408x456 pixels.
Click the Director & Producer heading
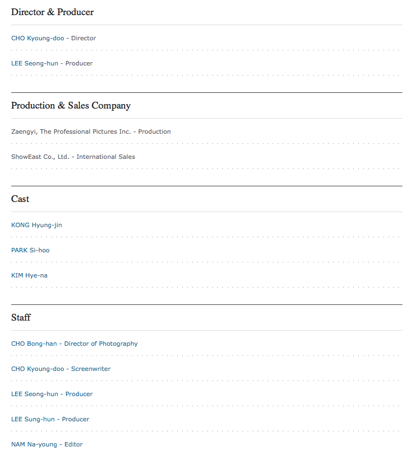point(53,12)
